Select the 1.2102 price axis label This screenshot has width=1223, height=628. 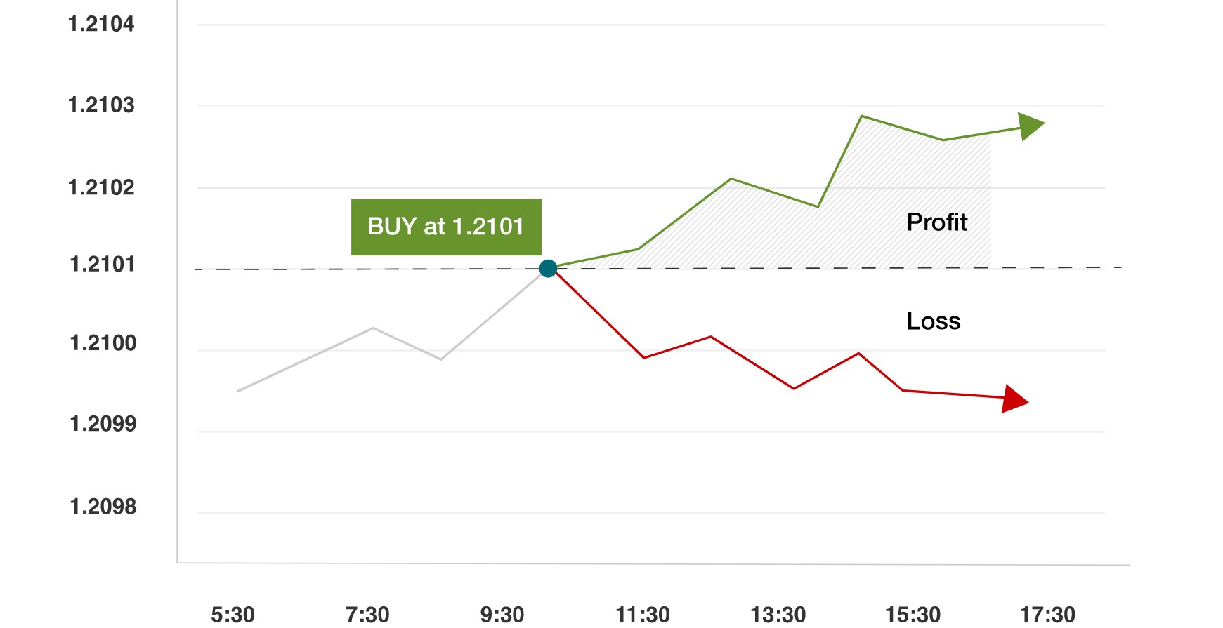pyautogui.click(x=101, y=187)
